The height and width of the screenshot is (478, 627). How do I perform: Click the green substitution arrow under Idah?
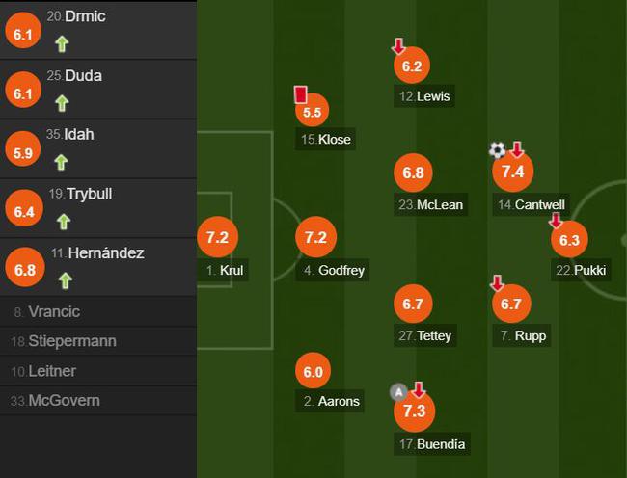61,163
